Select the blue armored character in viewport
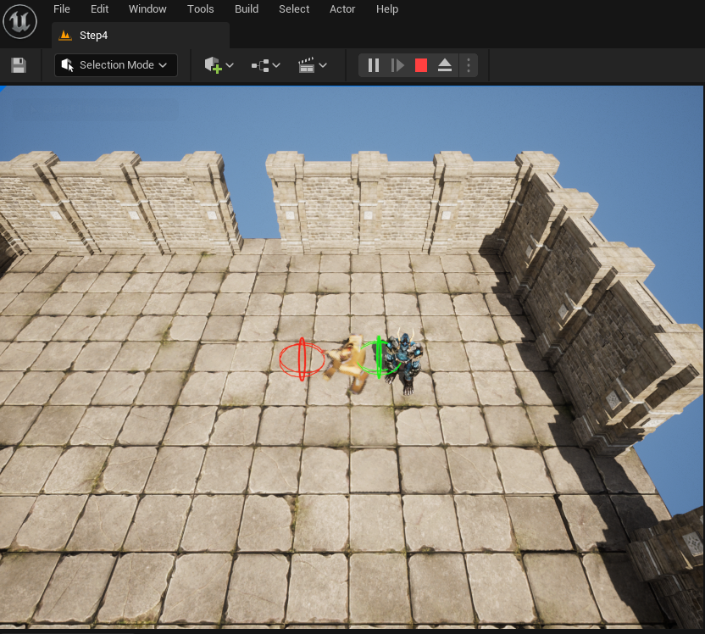This screenshot has height=634, width=705. 406,363
